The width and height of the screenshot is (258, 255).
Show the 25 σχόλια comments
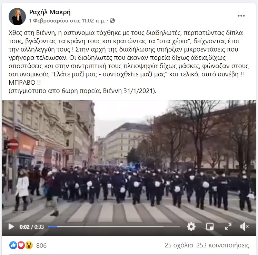179,245
